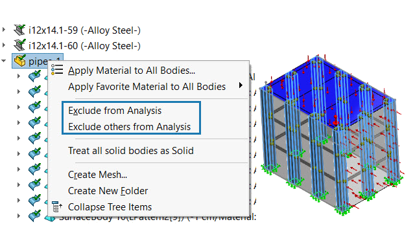Expand the first surface body under pipe-1
Image resolution: width=415 pixels, height=233 pixels.
(x=19, y=76)
